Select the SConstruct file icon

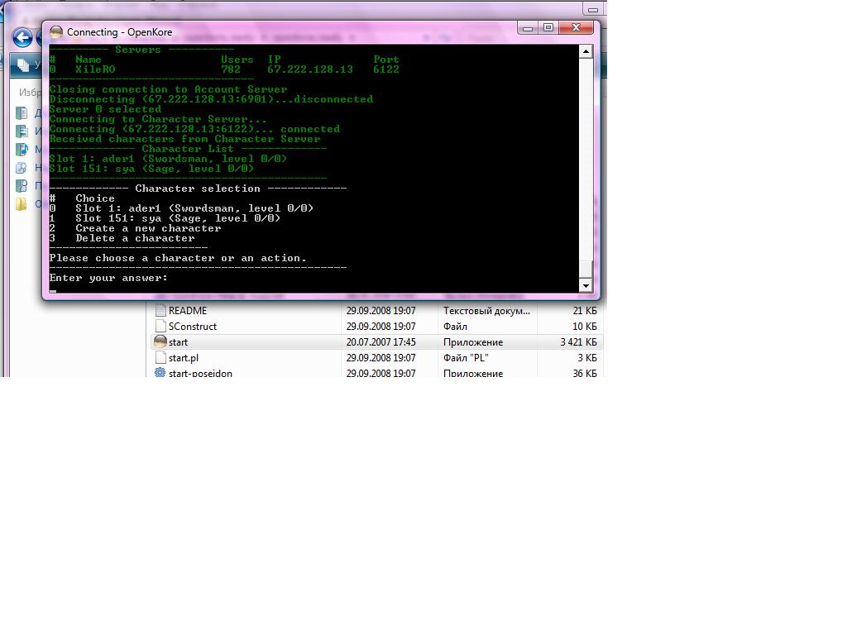[160, 326]
